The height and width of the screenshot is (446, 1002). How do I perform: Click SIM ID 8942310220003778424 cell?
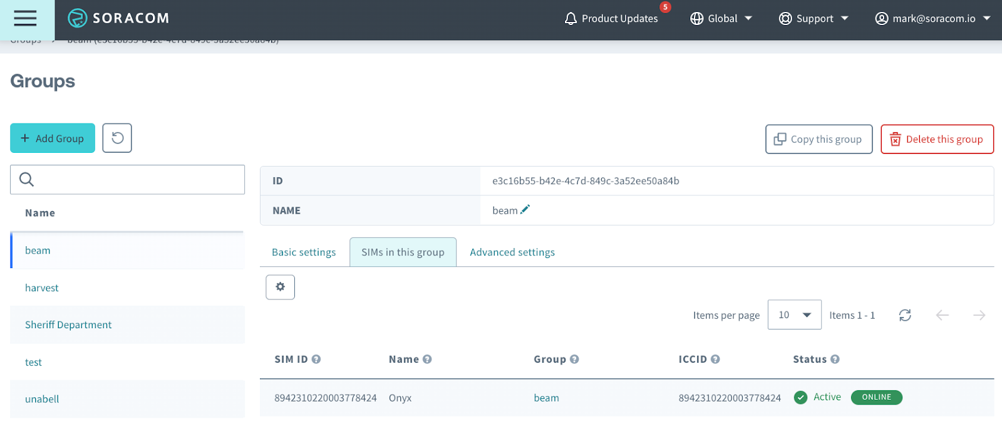326,398
